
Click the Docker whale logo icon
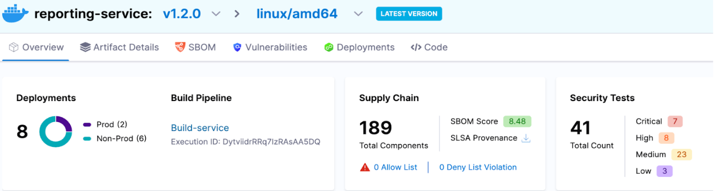(x=16, y=14)
